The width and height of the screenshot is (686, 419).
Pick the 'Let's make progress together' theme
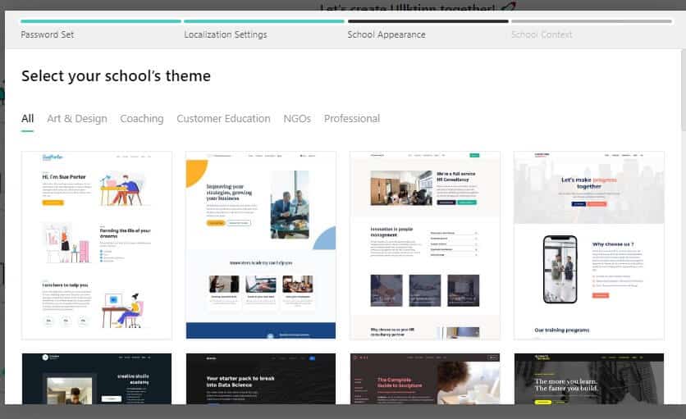coord(589,245)
